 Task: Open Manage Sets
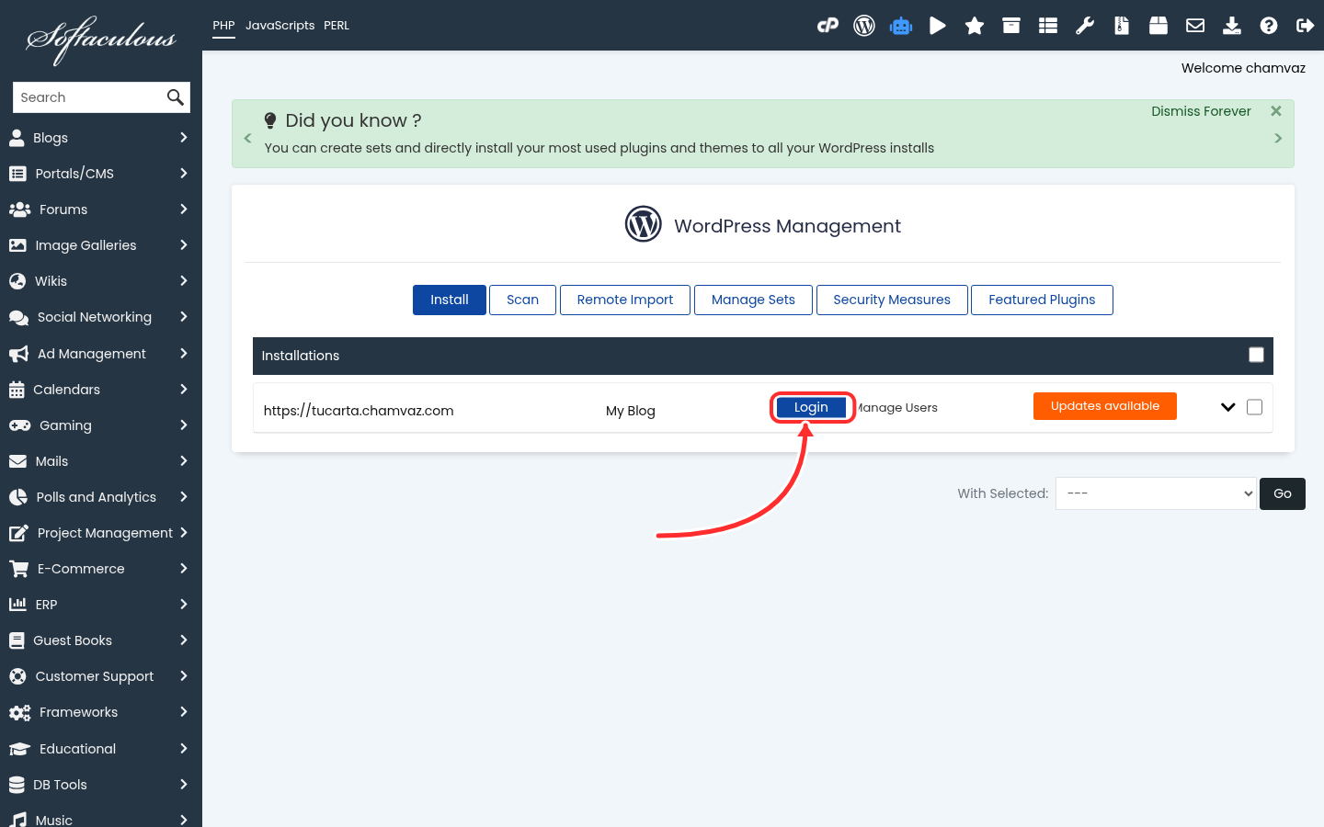(x=753, y=300)
